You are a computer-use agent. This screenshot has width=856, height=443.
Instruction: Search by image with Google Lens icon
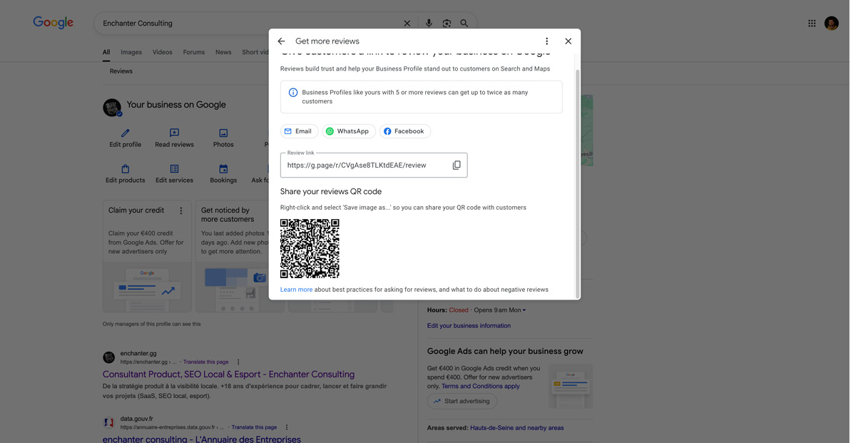pyautogui.click(x=447, y=23)
